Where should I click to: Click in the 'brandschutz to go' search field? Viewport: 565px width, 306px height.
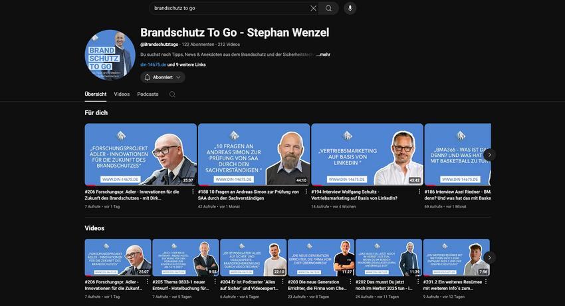click(x=231, y=8)
